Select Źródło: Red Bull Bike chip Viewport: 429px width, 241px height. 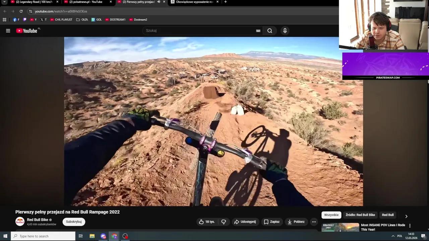[360, 215]
